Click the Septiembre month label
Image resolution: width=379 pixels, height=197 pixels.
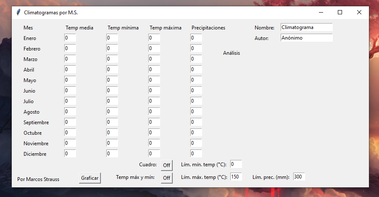pos(36,122)
